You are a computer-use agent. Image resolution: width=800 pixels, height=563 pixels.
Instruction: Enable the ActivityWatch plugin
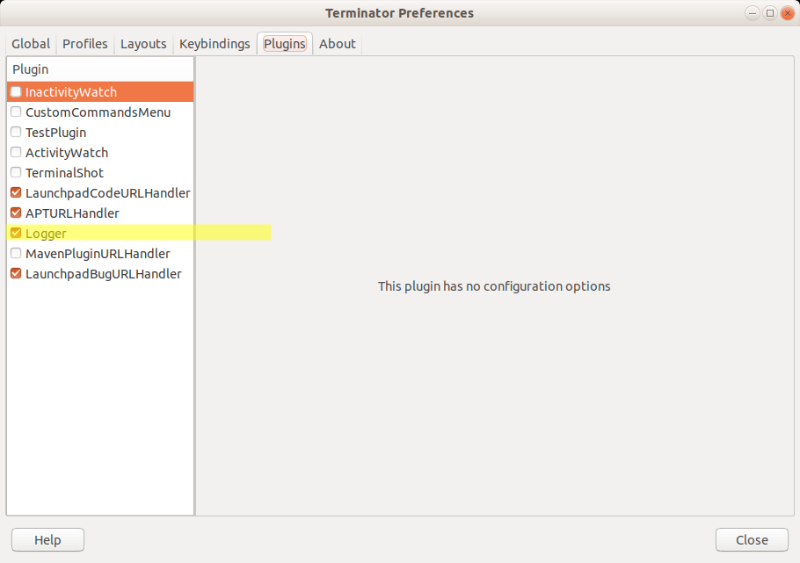click(15, 152)
